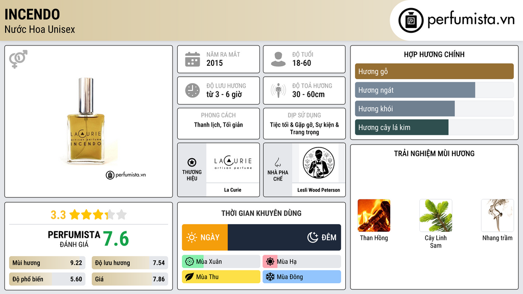
Task: Click the Cây Linh Sam note label
Action: (436, 241)
